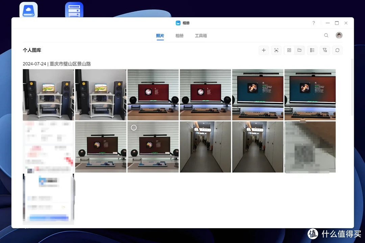365x243 pixels.
Task: Click the help question mark icon
Action: pyautogui.click(x=314, y=23)
